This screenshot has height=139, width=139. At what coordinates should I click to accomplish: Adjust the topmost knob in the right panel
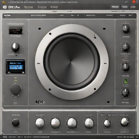126,29
